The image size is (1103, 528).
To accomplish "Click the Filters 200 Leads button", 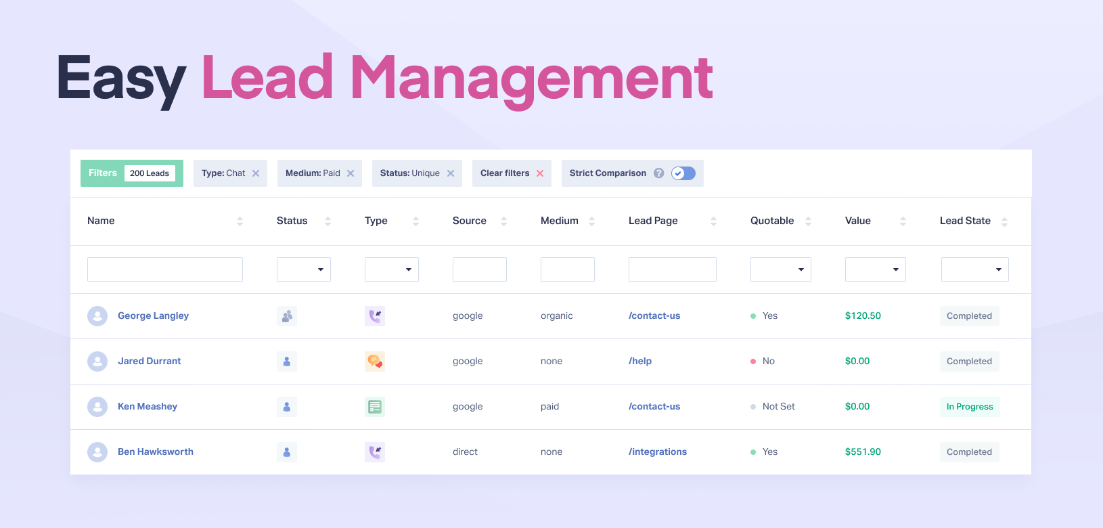I will click(x=132, y=173).
